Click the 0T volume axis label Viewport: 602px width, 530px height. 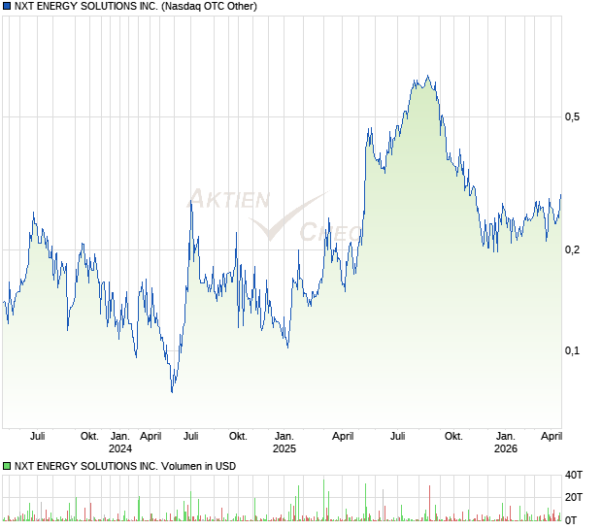click(571, 520)
